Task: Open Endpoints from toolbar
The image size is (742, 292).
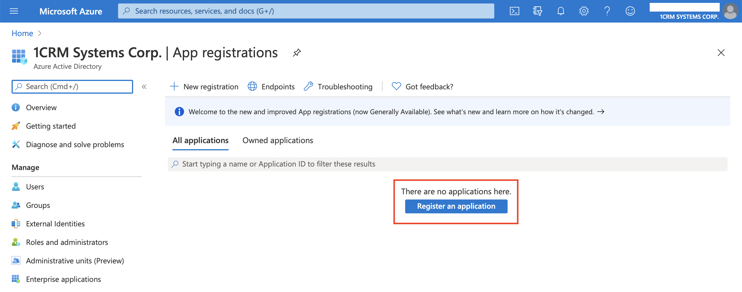Action: point(271,87)
